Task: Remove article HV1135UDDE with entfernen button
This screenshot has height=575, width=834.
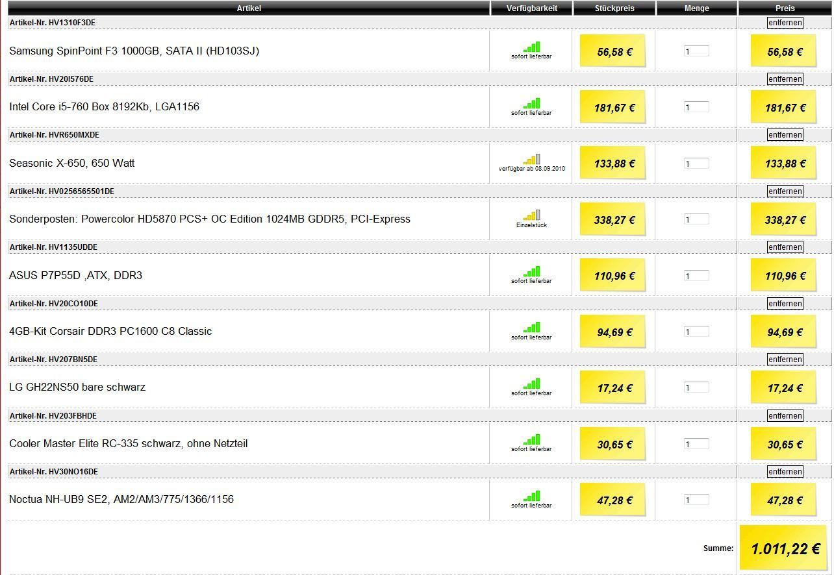Action: tap(785, 247)
